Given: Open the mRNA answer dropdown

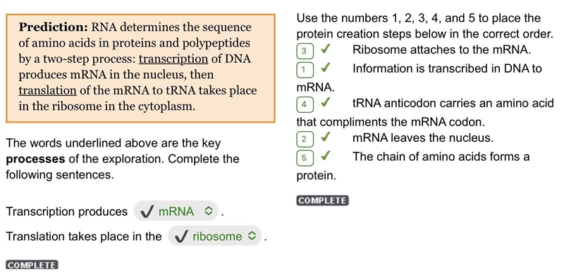Looking at the screenshot, I should tap(176, 211).
